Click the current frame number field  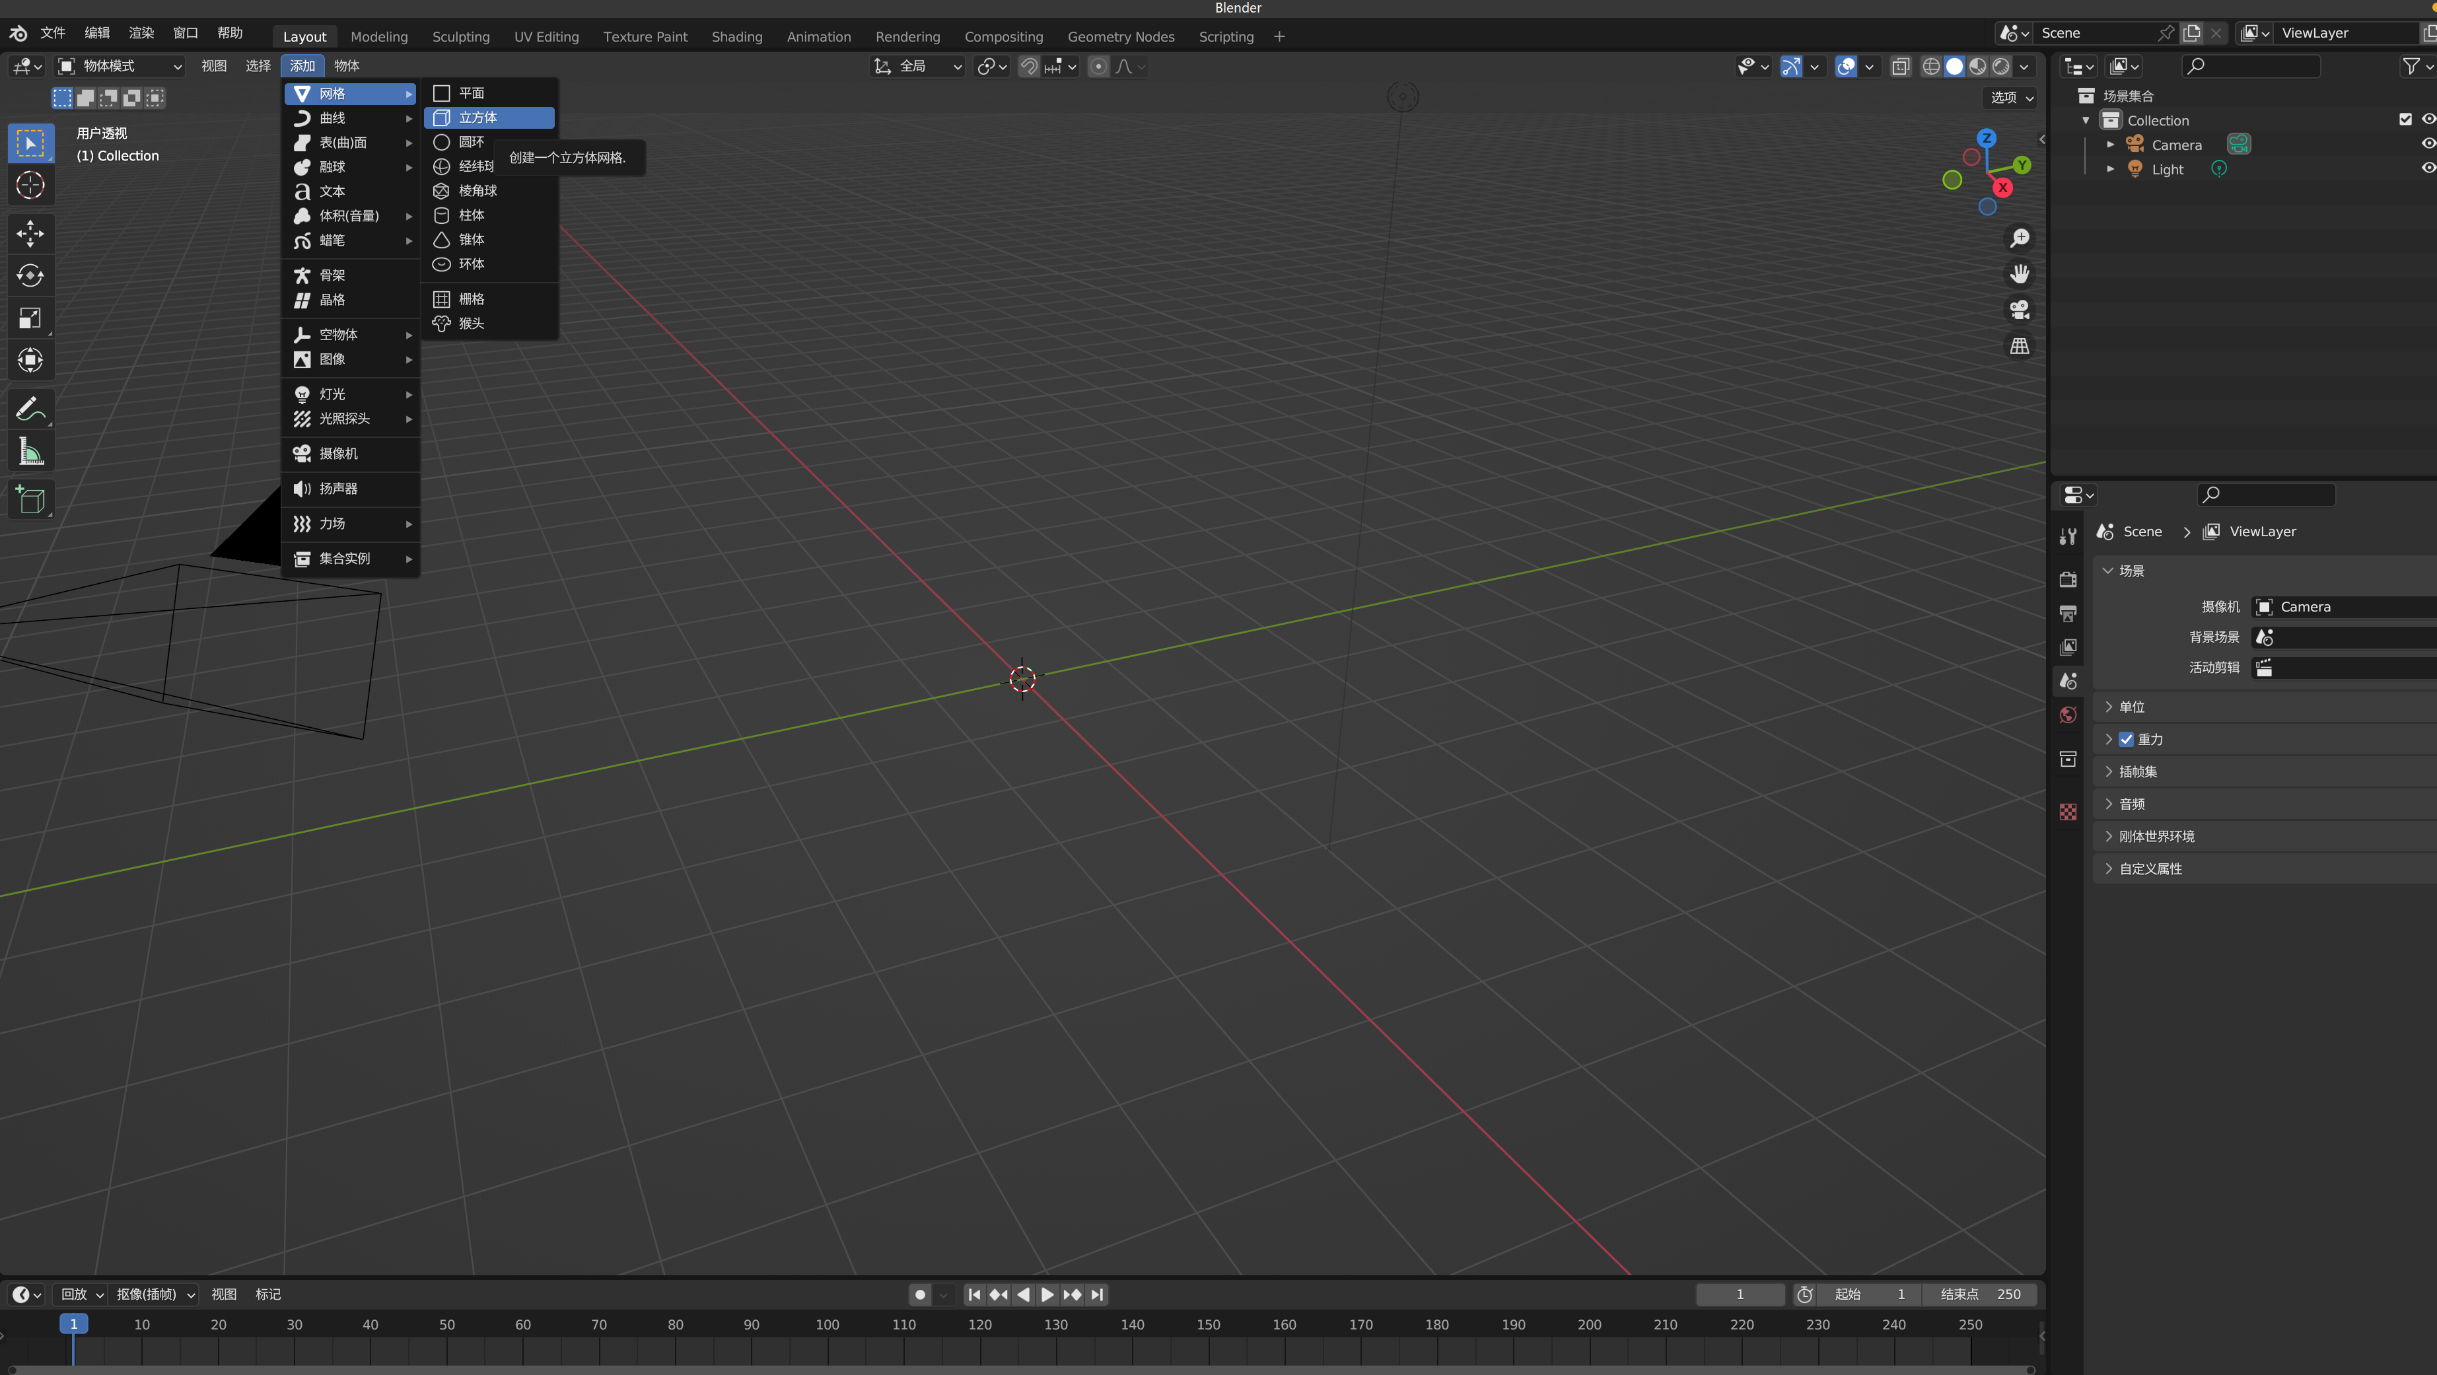click(1740, 1294)
